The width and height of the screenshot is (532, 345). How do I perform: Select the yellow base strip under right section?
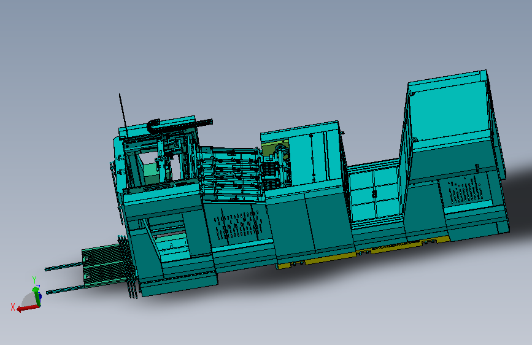[x=404, y=245]
